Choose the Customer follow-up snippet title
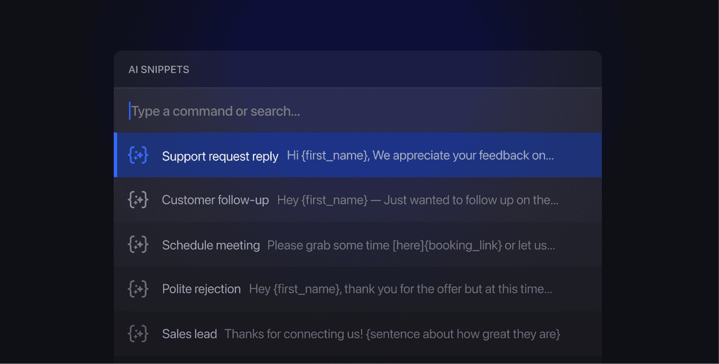Viewport: 719px width, 364px height. click(x=215, y=200)
